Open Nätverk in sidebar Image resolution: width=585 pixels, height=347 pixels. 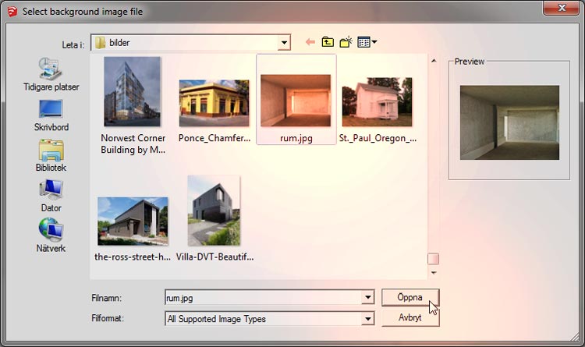51,235
